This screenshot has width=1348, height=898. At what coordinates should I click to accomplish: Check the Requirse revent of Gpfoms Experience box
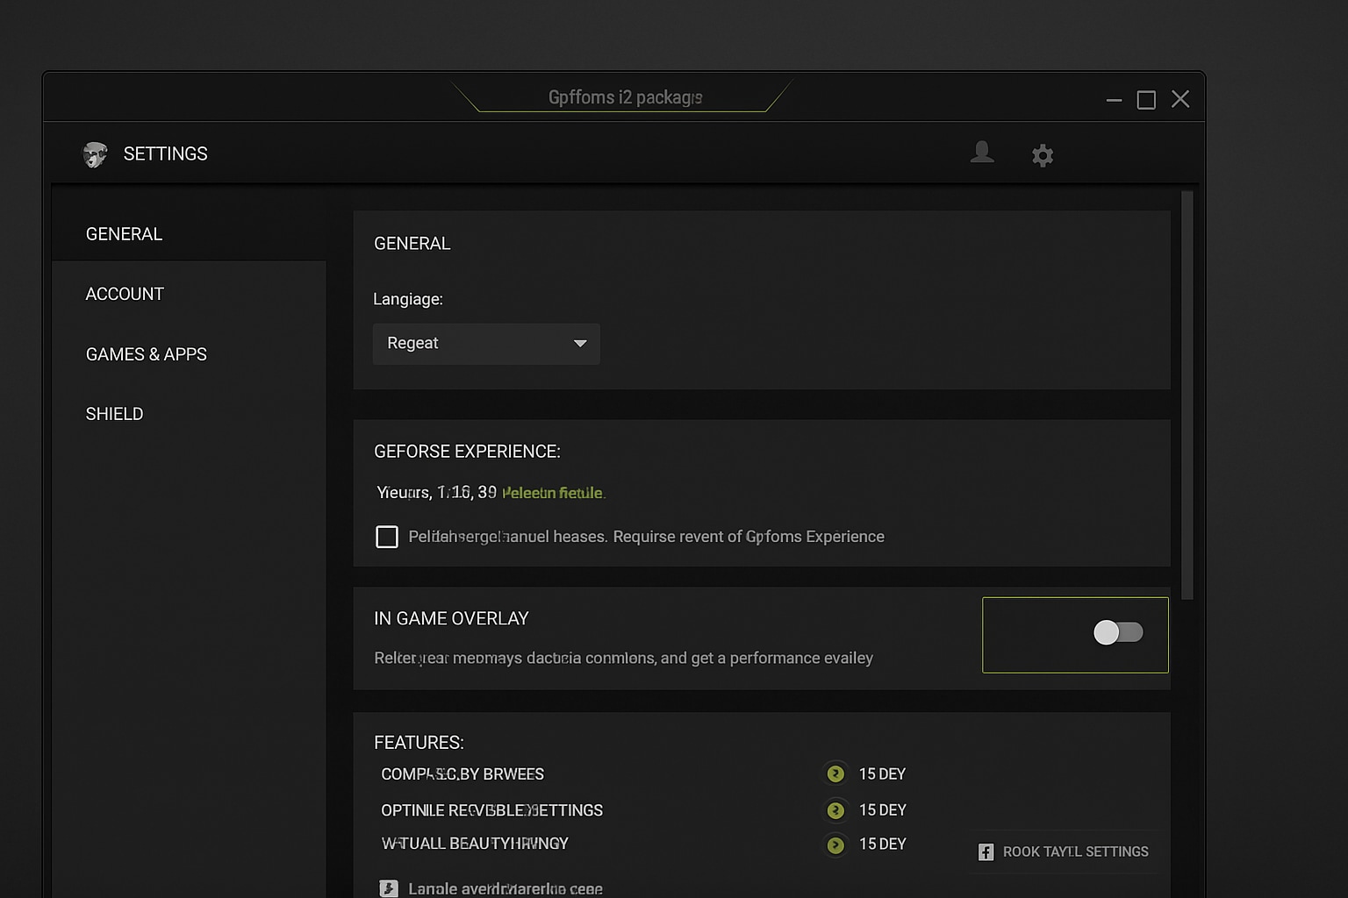[x=387, y=537]
